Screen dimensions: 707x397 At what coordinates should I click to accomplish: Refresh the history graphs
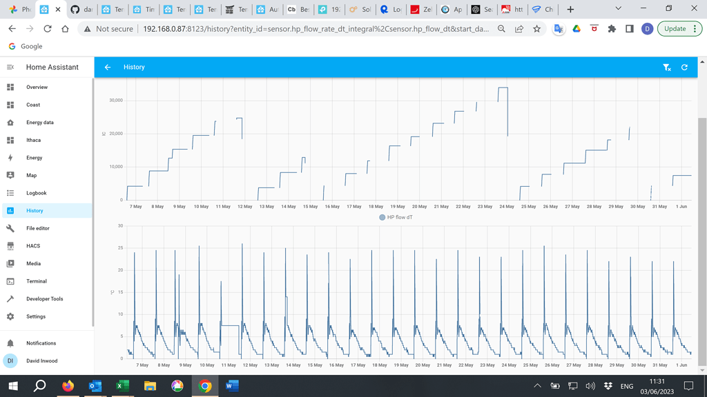pos(684,67)
